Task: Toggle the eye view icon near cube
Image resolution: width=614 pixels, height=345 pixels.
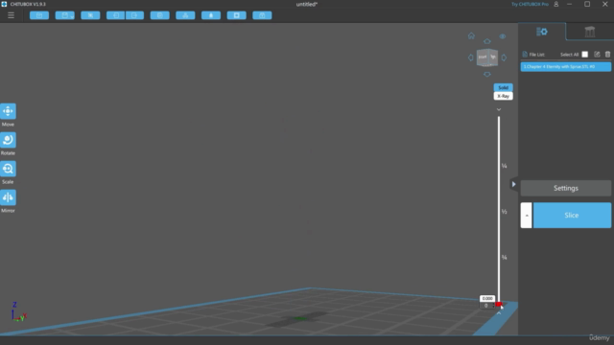Action: [503, 36]
